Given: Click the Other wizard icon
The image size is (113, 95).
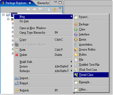Looking at the screenshot, I should [x=76, y=90].
